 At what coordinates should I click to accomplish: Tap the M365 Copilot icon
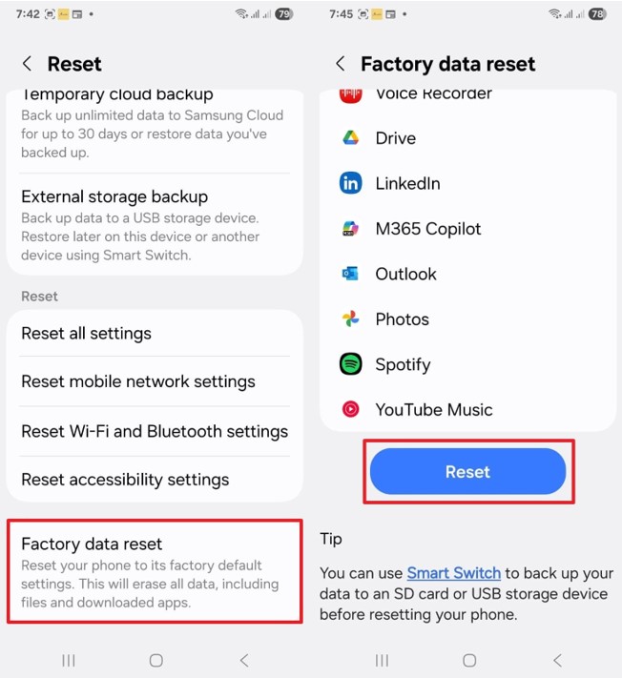pos(350,229)
